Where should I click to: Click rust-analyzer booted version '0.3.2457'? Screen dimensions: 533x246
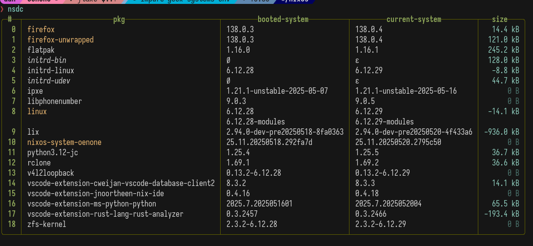pyautogui.click(x=242, y=214)
